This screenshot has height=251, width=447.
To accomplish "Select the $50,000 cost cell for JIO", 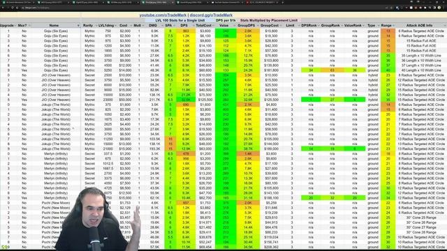I will (125, 100).
